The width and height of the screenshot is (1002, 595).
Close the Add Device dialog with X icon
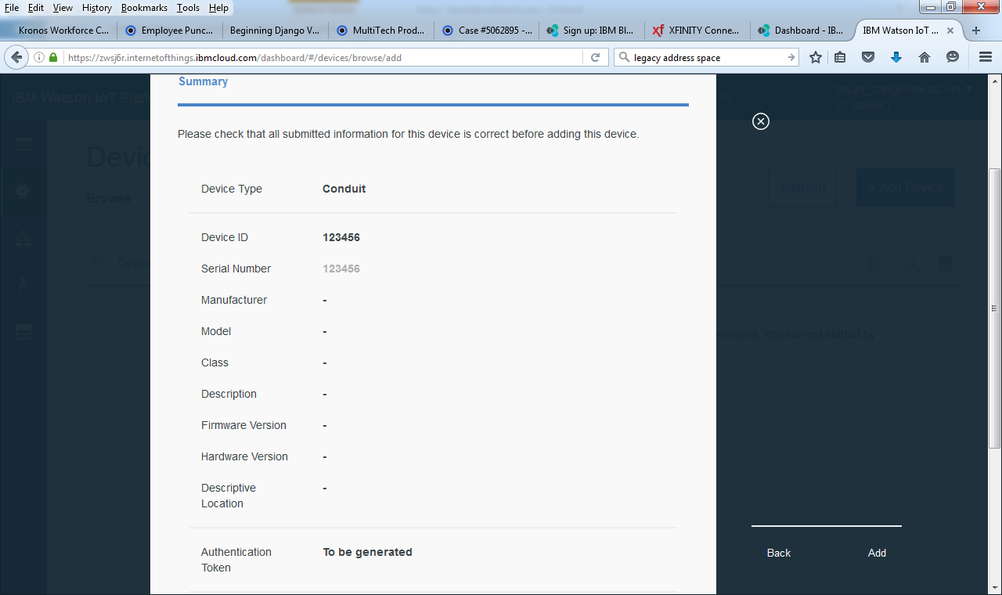(760, 121)
